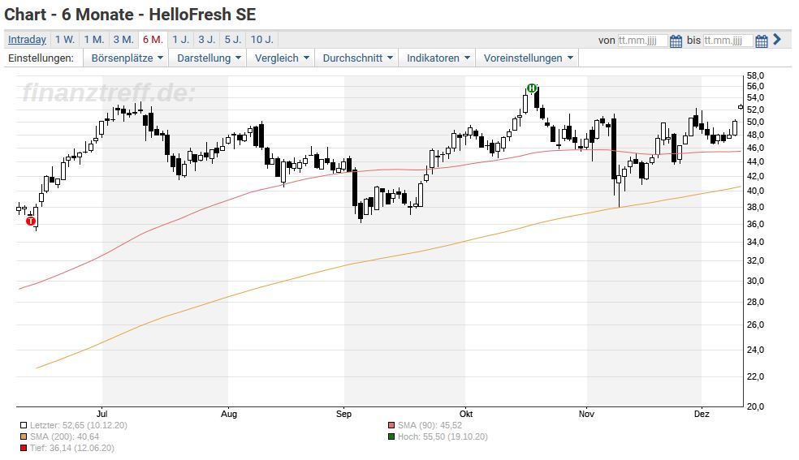Click legend text 'SMA (90): 45,52'
The image size is (799, 460).
click(430, 425)
